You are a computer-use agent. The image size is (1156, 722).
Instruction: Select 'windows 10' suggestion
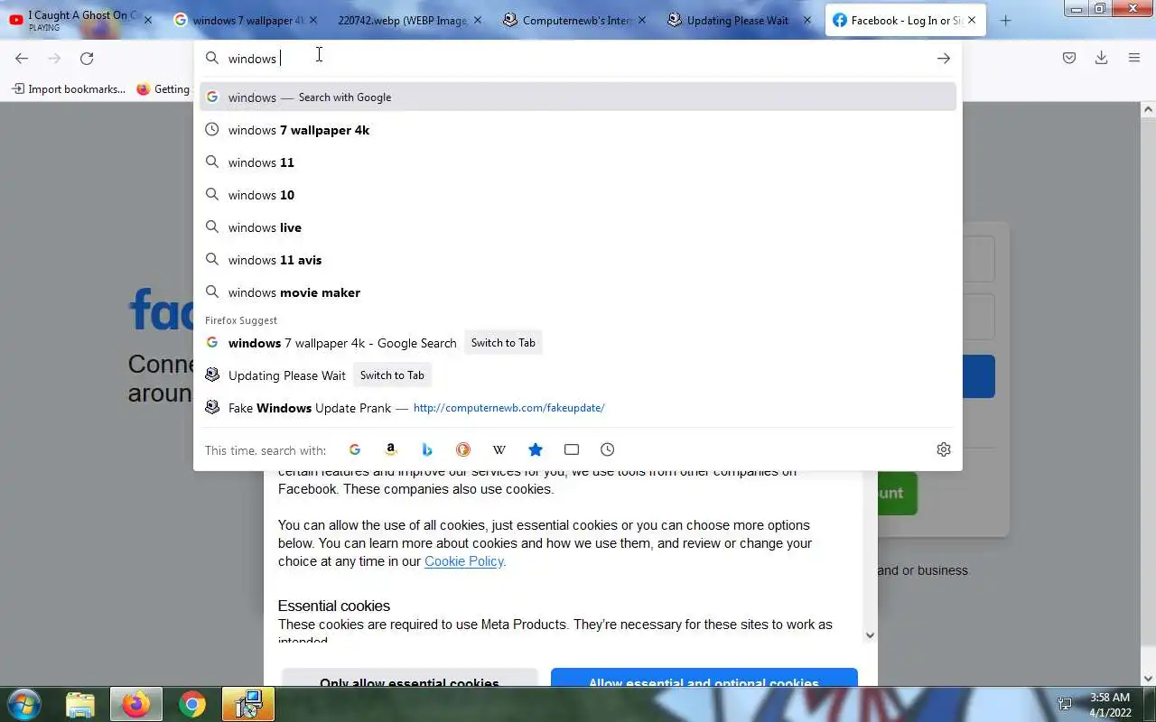pyautogui.click(x=578, y=195)
